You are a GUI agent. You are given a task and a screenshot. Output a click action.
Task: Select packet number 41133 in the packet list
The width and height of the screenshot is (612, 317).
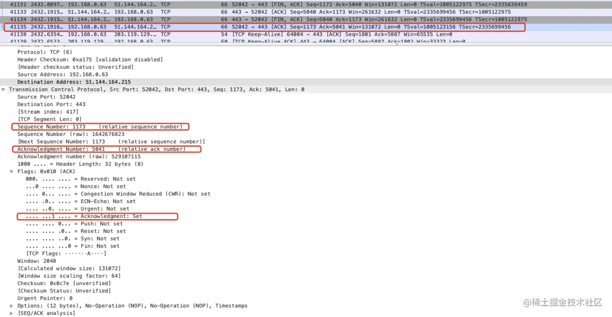pyautogui.click(x=306, y=12)
